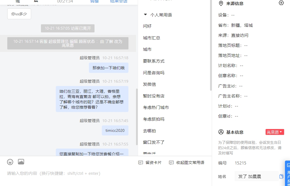The image size is (290, 186).
Task: Click the quick phrases panel scrollbar
Action: coord(211,45)
